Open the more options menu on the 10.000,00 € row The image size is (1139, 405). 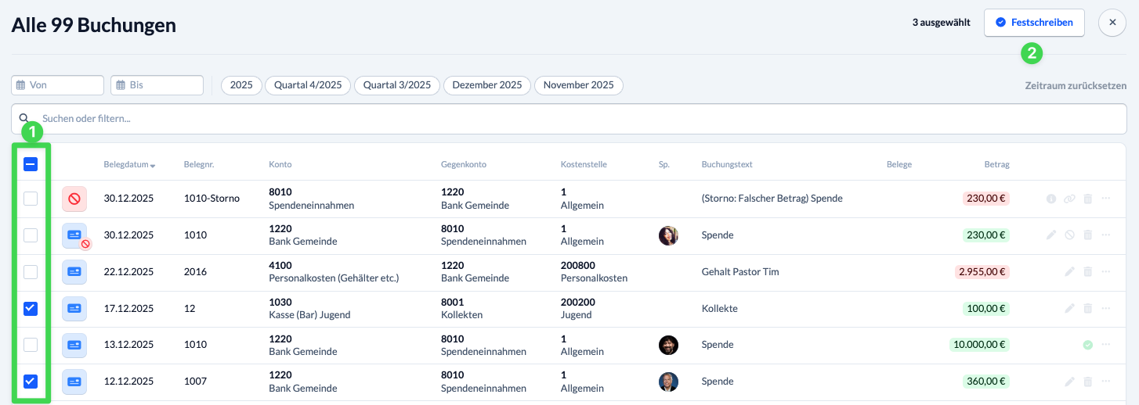coord(1106,345)
